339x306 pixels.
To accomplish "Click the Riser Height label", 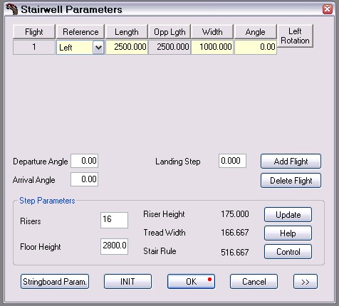I will (164, 214).
